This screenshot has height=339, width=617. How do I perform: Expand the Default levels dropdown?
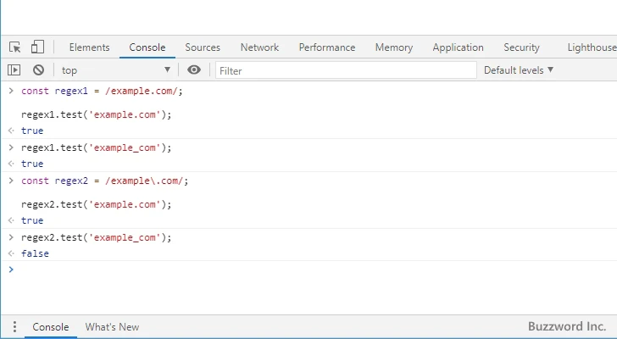coord(518,70)
